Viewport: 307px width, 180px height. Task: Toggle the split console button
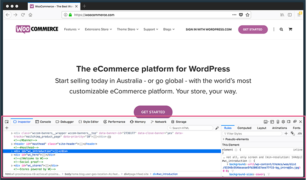coord(272,122)
